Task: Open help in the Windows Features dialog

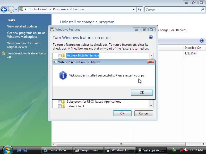Action: coord(151,37)
